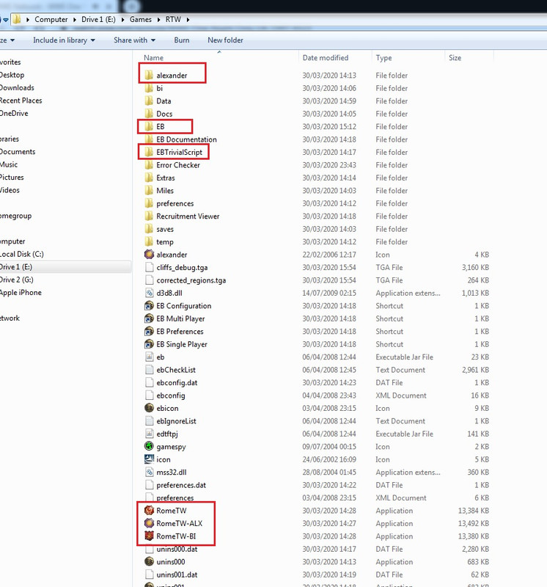Click the EB Configuration shortcut icon
The width and height of the screenshot is (547, 587).
click(149, 306)
